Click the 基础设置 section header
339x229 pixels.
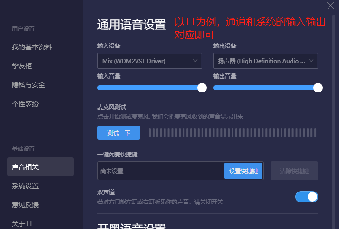(x=23, y=148)
